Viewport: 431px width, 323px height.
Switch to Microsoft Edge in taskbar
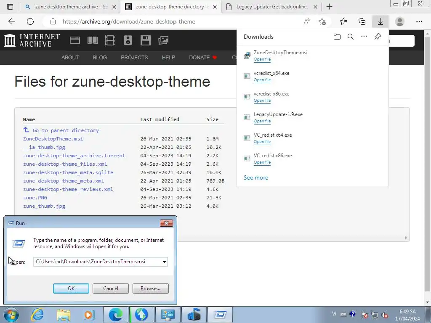[x=116, y=315]
